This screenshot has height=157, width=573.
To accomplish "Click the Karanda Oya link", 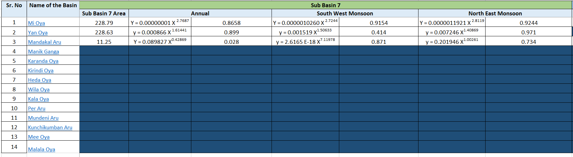I will point(43,61).
